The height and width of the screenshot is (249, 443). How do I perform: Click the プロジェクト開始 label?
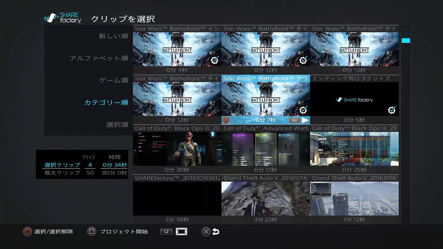click(x=124, y=232)
